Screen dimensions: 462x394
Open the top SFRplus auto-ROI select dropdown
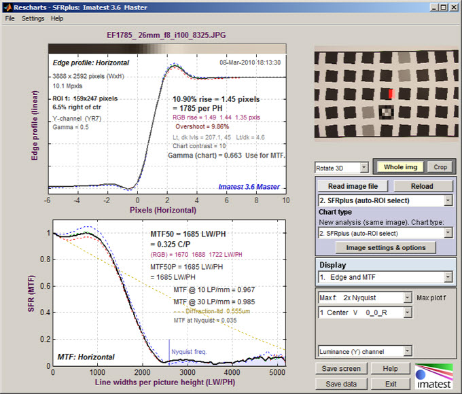tap(385, 200)
